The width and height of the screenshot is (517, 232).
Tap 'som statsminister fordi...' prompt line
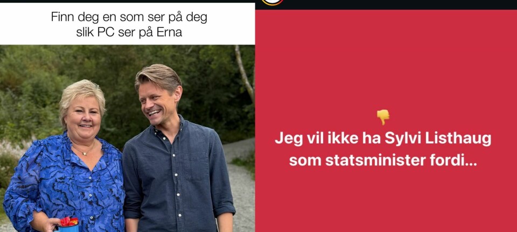(x=383, y=160)
